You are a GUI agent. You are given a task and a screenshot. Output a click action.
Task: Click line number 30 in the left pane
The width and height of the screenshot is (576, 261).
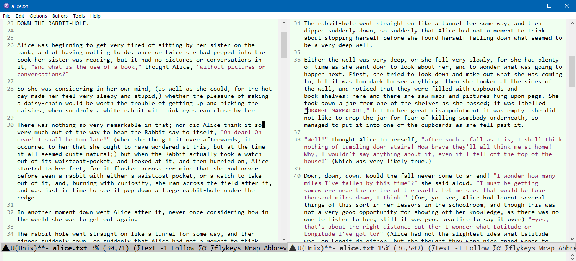point(10,125)
